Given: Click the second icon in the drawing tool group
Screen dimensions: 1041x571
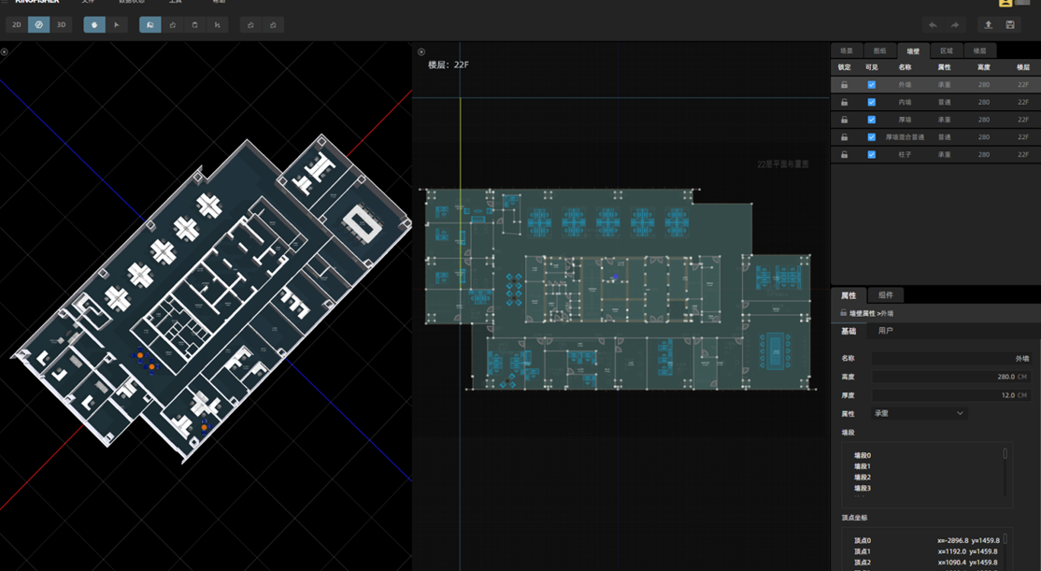Looking at the screenshot, I should tap(173, 24).
